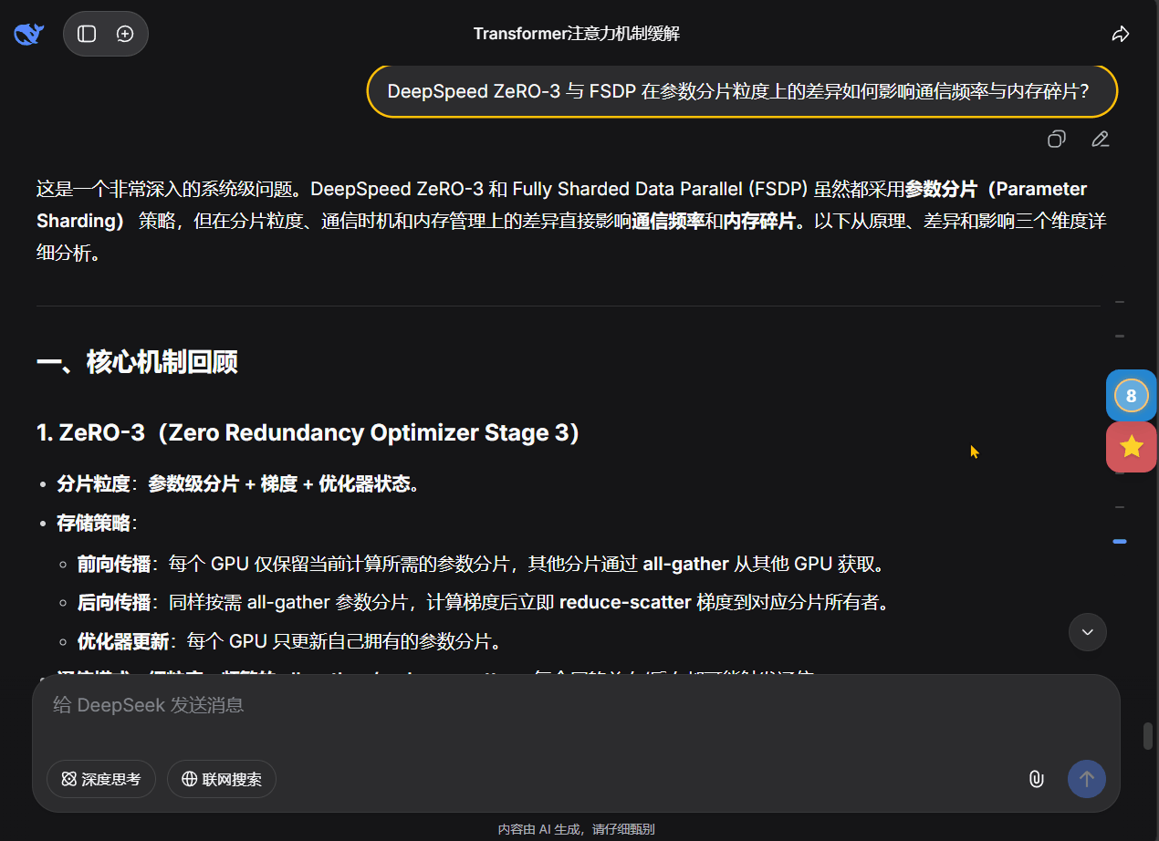The width and height of the screenshot is (1159, 841).
Task: Click the Transformer注意力机制缓解 chat title
Action: pyautogui.click(x=576, y=34)
